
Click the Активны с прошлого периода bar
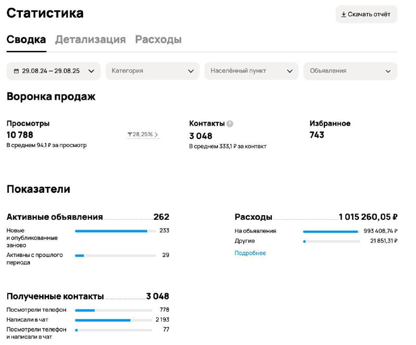pos(115,256)
